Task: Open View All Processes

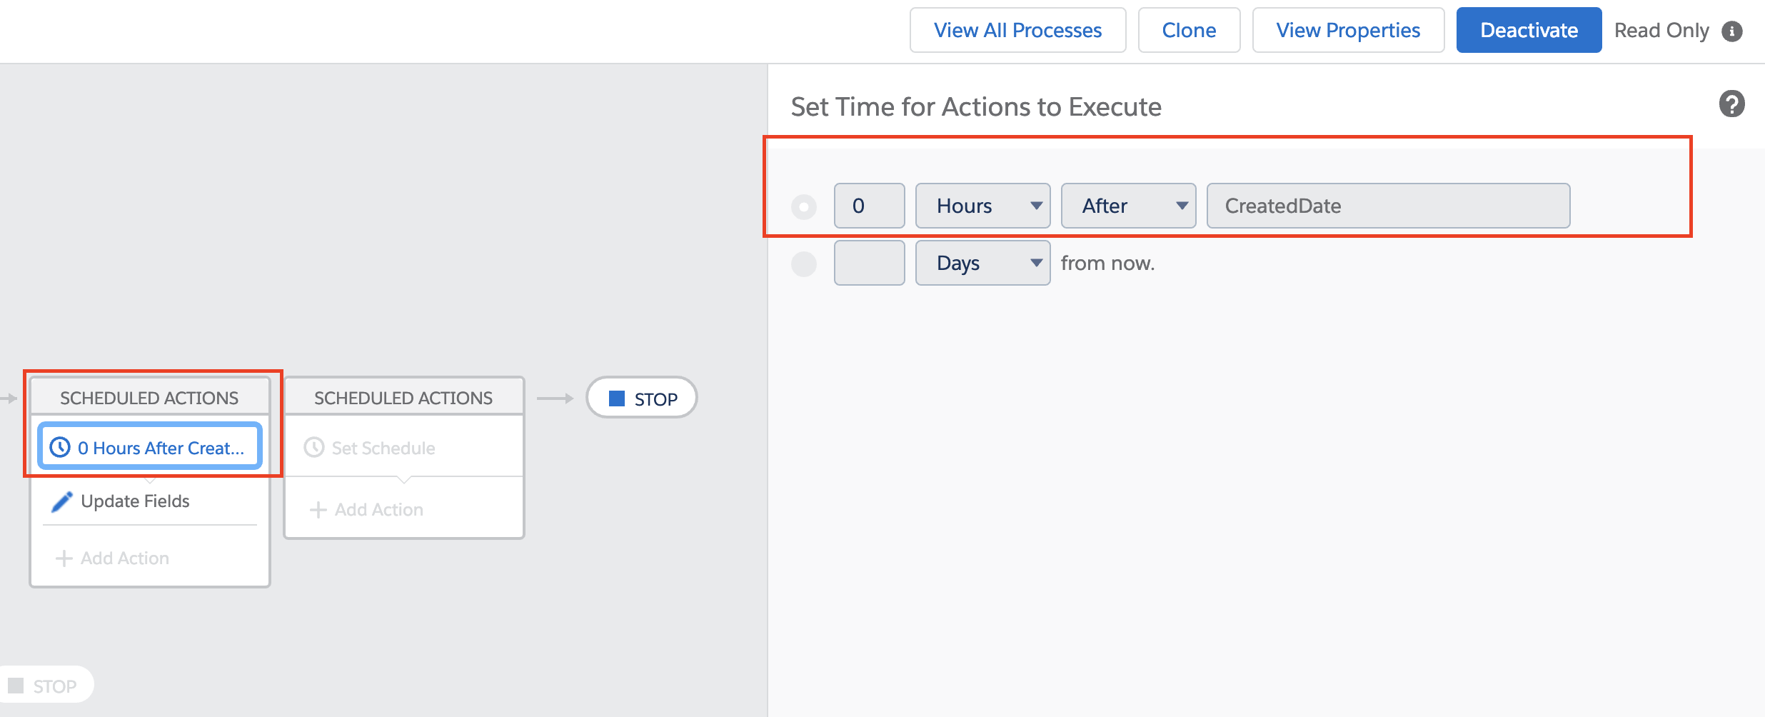Action: 1017,30
